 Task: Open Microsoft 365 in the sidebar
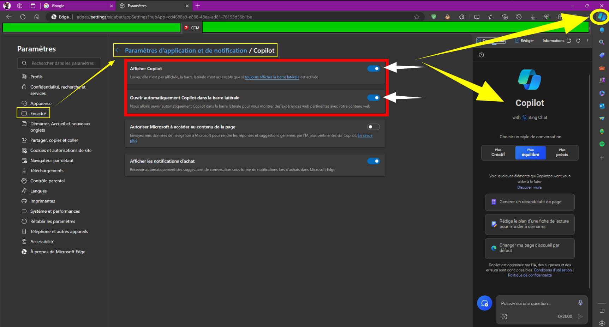pyautogui.click(x=602, y=93)
